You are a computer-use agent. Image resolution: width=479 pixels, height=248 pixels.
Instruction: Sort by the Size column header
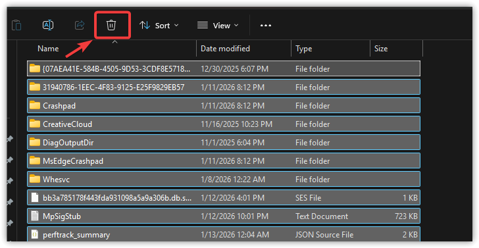pos(381,49)
